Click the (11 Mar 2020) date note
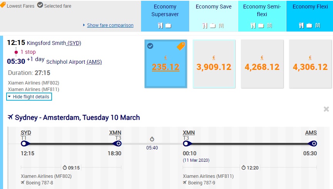Viewport: 333px width, 189px height. [196, 160]
